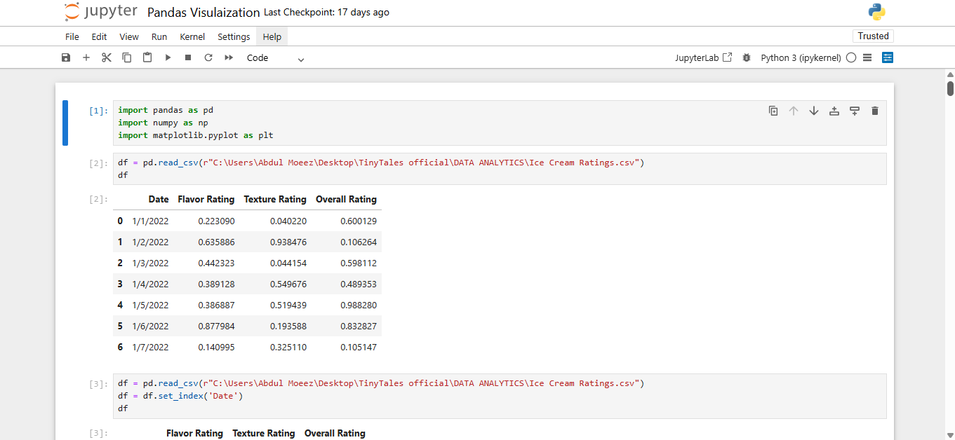Restart the kernel
The height and width of the screenshot is (440, 955).
208,57
